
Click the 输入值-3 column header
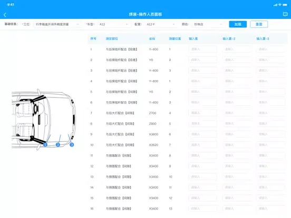coord(263,39)
